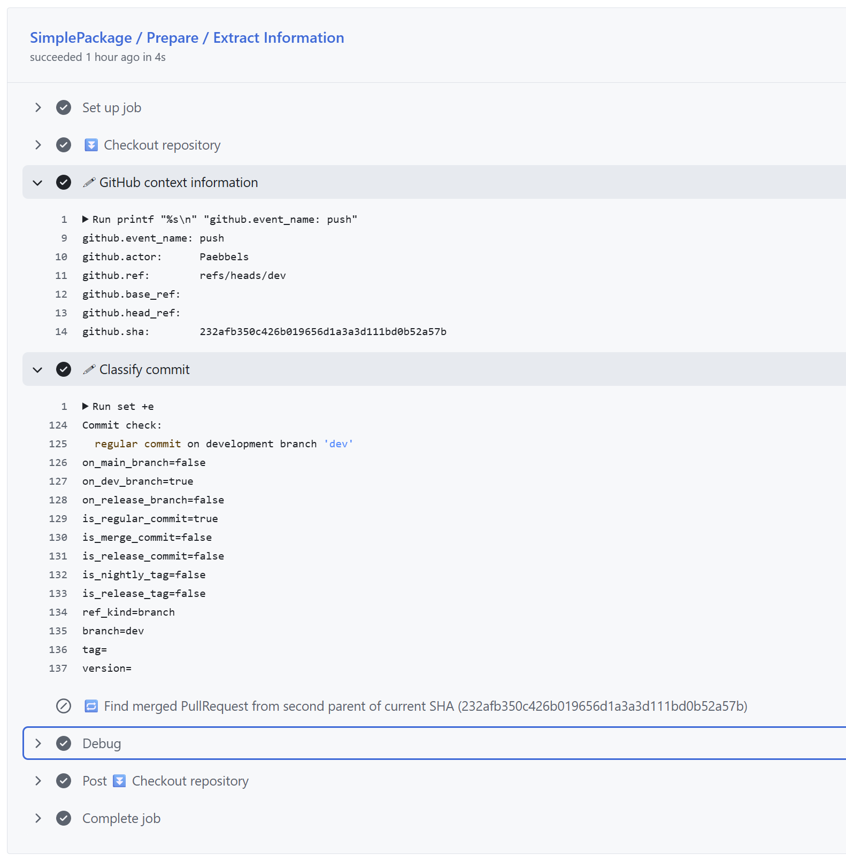Collapse the Classify commit step
The height and width of the screenshot is (862, 846).
38,369
